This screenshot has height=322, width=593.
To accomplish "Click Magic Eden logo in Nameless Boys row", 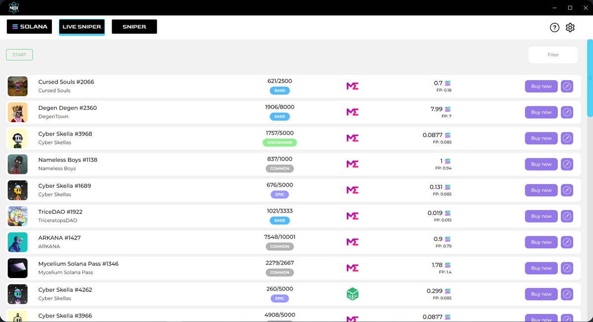I will click(x=352, y=164).
